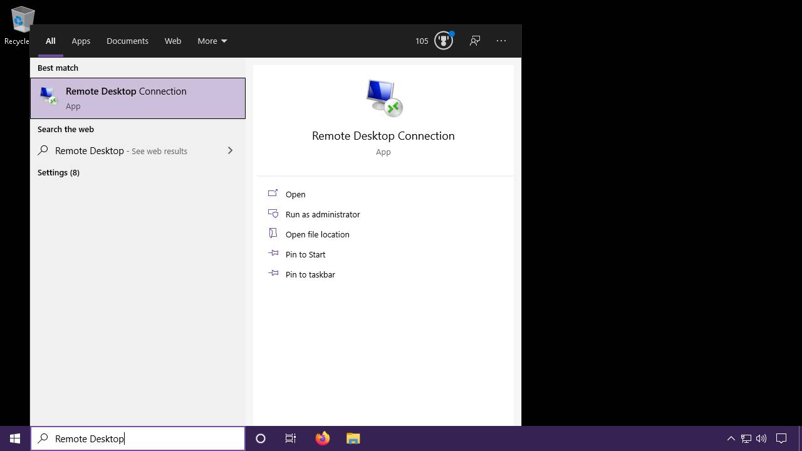Screen dimensions: 802x451
Task: Click the Run as administrator shield icon
Action: pos(273,214)
